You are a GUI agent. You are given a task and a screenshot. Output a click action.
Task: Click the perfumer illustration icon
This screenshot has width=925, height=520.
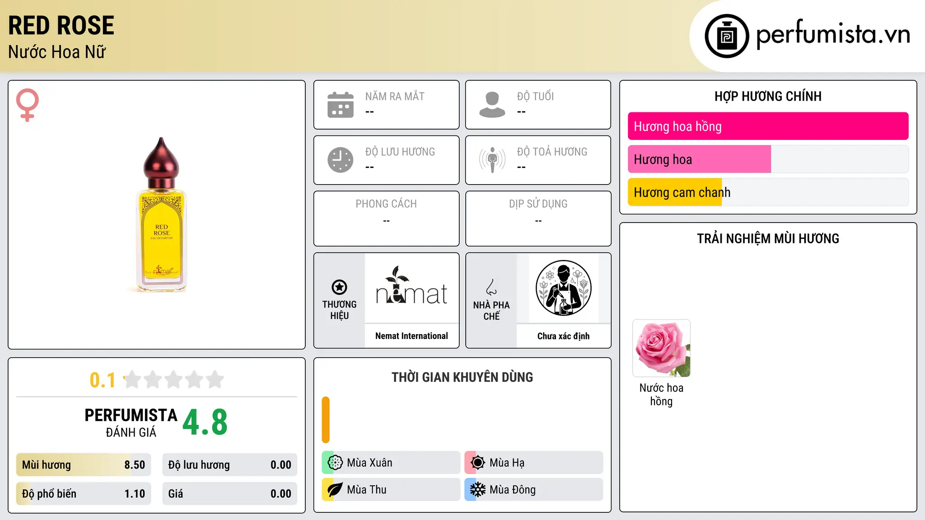click(x=563, y=288)
